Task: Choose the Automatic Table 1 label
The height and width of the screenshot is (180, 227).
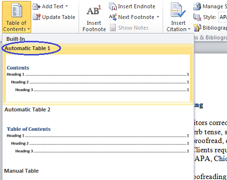Action: [x=27, y=48]
